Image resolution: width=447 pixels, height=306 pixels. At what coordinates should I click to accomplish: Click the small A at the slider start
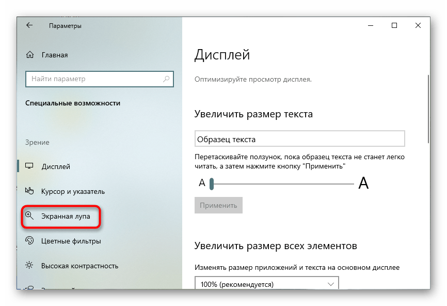[x=202, y=182]
